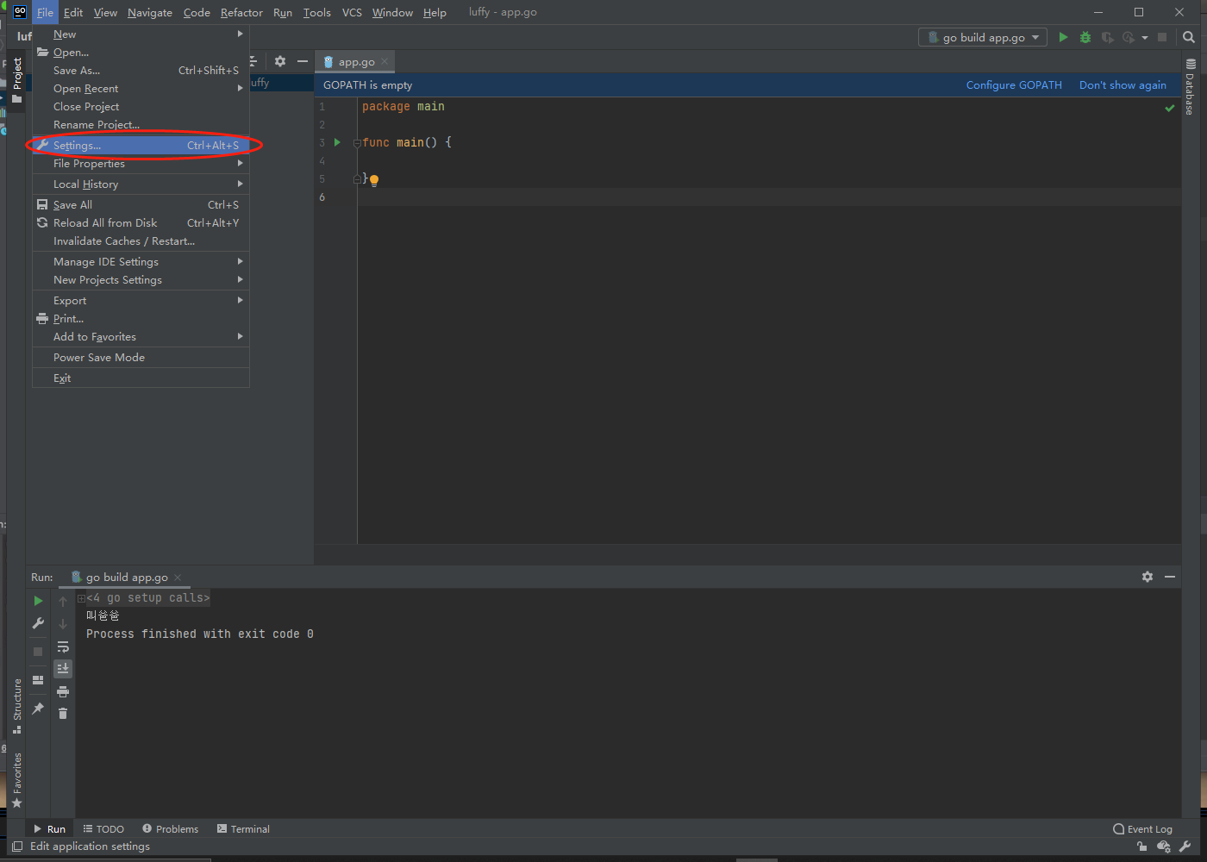This screenshot has width=1207, height=862.
Task: Print the Run console output
Action: click(x=63, y=691)
